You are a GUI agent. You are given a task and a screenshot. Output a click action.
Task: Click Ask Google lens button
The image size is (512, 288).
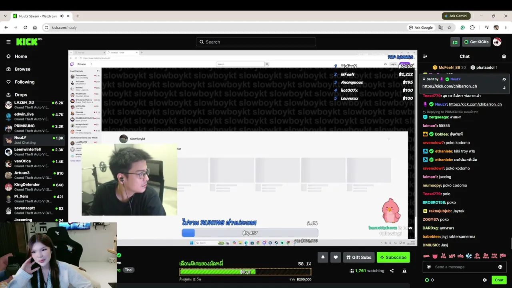421,28
